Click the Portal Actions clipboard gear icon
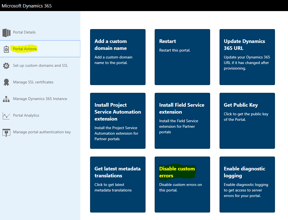The height and width of the screenshot is (220, 288). tap(6, 49)
